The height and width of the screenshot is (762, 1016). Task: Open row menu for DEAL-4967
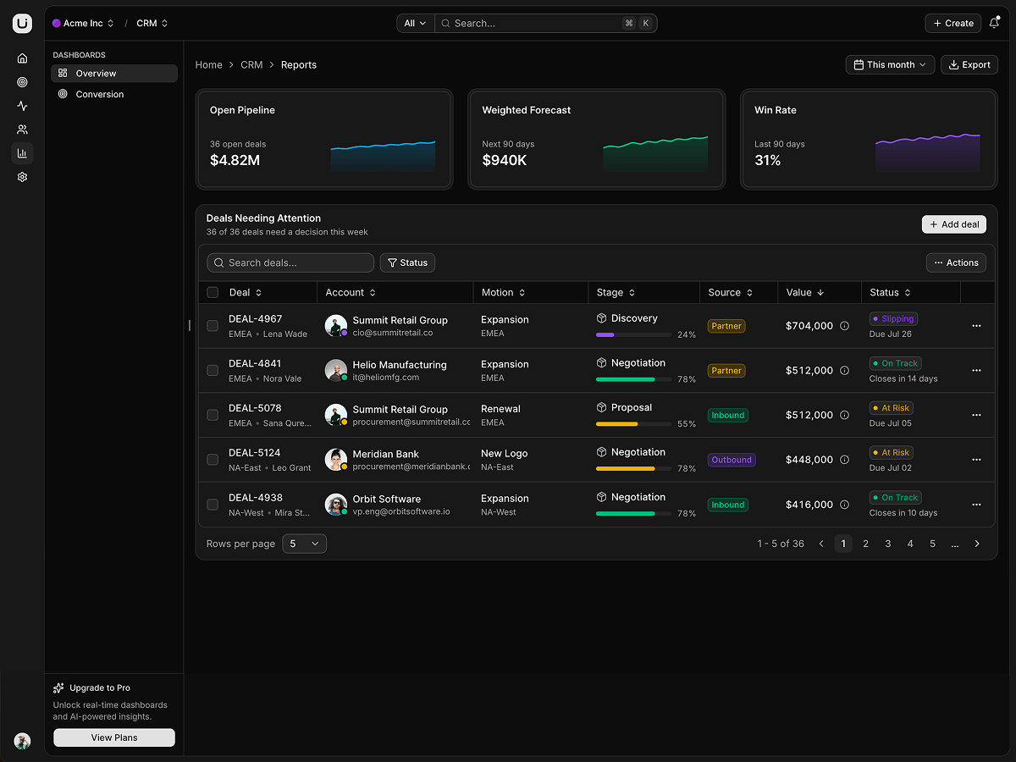tap(976, 326)
